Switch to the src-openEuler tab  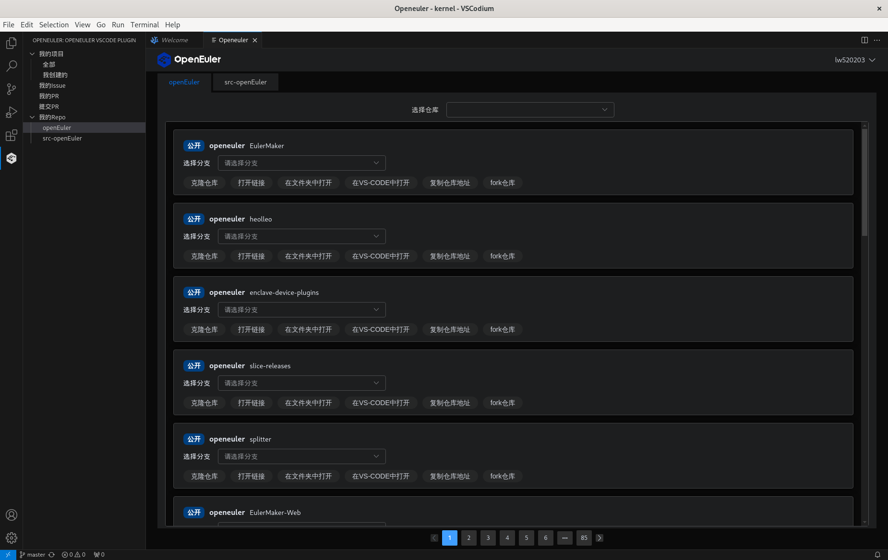click(245, 82)
